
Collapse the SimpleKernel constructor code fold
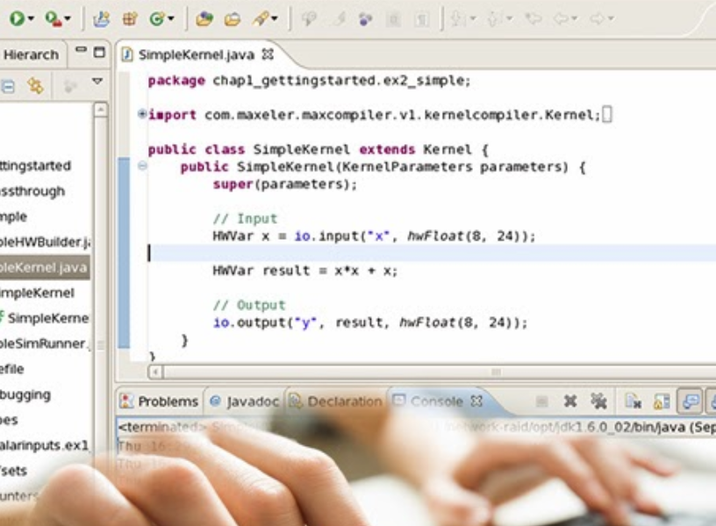point(142,166)
